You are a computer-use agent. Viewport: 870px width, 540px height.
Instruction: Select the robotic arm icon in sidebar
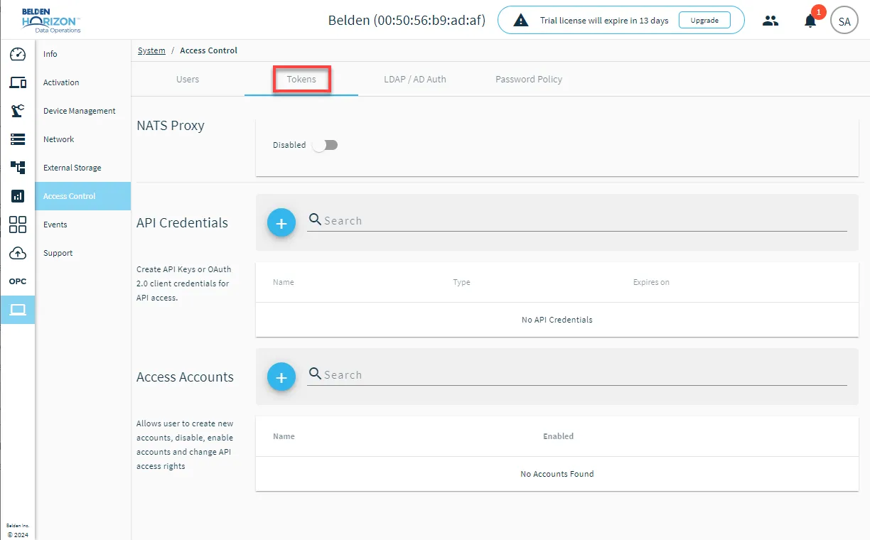(18, 111)
